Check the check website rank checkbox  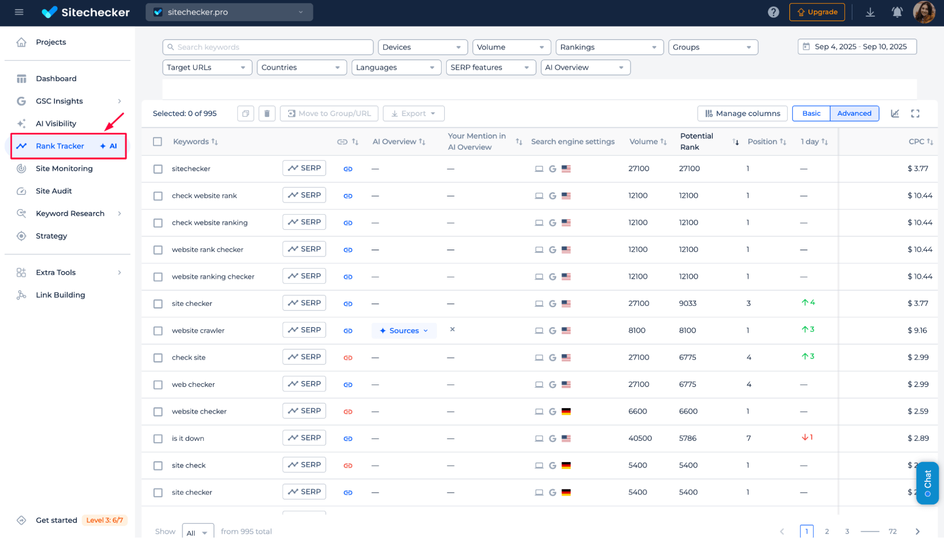(158, 196)
